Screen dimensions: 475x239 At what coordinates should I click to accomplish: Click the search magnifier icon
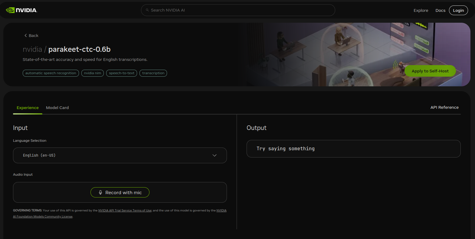coord(147,10)
